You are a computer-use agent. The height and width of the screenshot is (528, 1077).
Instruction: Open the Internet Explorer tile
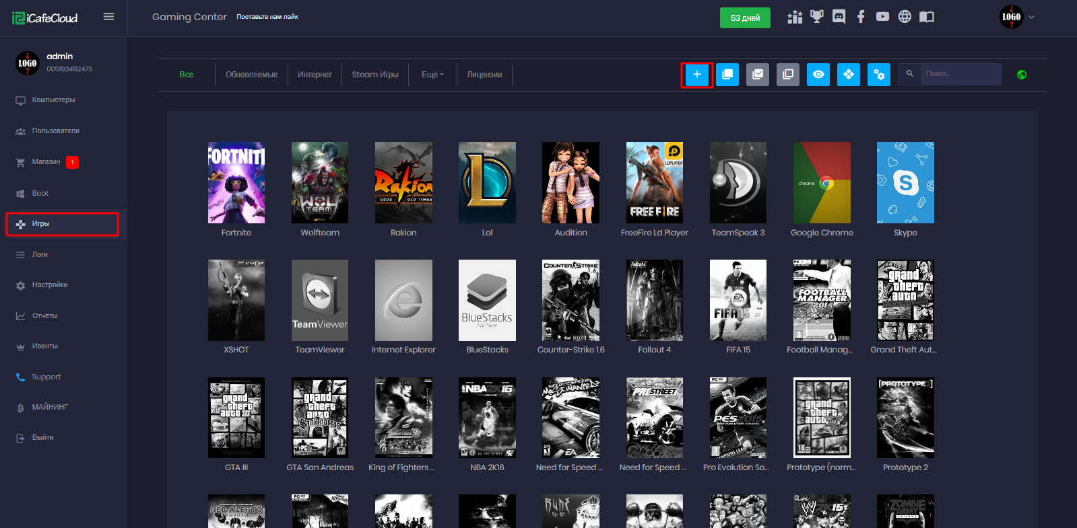[403, 300]
